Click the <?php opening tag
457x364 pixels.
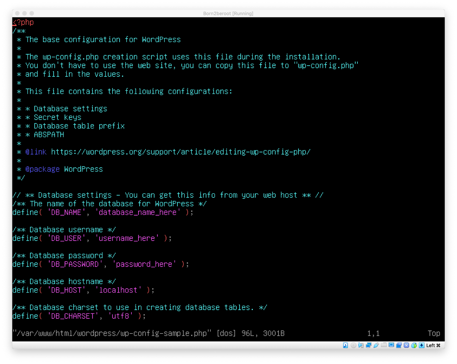click(x=23, y=22)
